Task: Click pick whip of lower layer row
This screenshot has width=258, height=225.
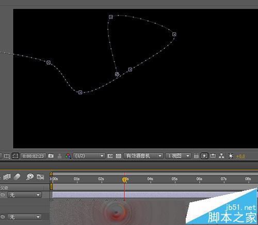Action: coord(3,217)
